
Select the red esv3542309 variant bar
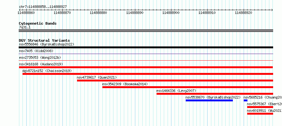click(x=188, y=87)
